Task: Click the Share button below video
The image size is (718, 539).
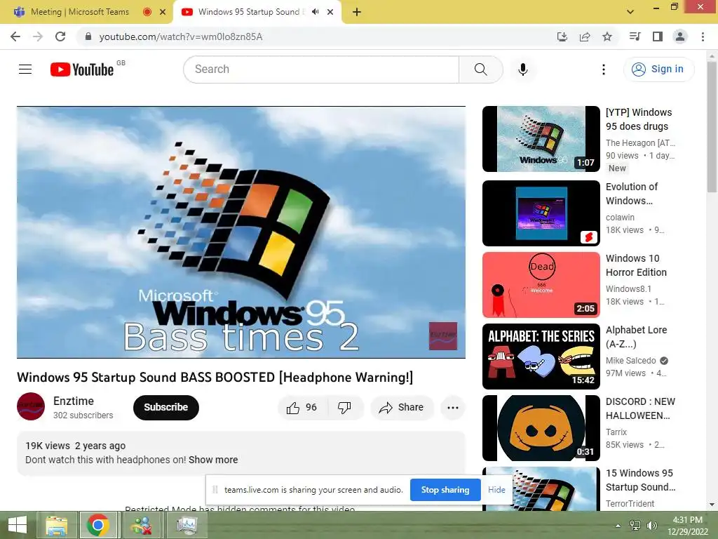Action: coord(402,408)
